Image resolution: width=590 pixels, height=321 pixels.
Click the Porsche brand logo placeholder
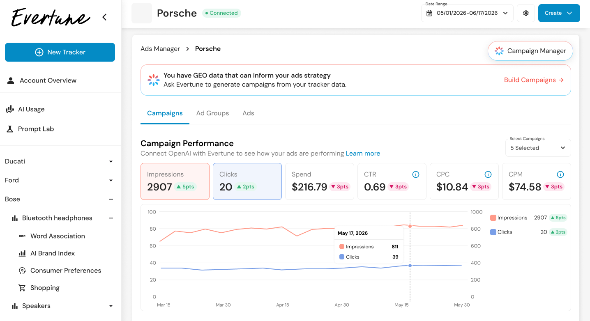pyautogui.click(x=142, y=13)
